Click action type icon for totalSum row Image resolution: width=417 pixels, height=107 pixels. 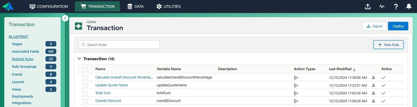coord(296,93)
